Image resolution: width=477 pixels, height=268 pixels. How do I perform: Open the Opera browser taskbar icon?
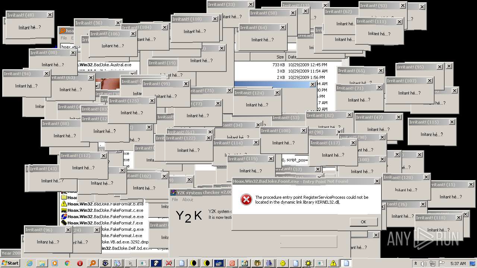click(80, 263)
